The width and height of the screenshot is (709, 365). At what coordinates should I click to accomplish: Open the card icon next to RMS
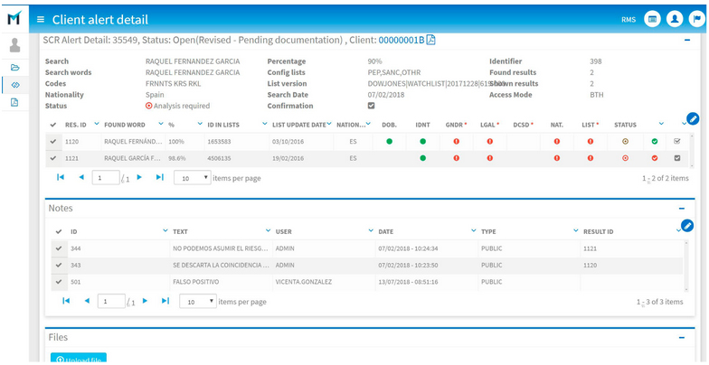(x=652, y=19)
